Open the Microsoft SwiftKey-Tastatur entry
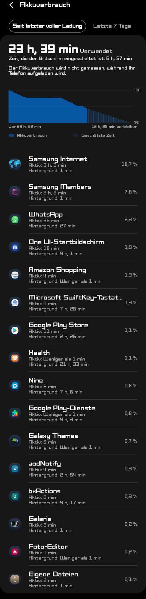 pos(73,303)
